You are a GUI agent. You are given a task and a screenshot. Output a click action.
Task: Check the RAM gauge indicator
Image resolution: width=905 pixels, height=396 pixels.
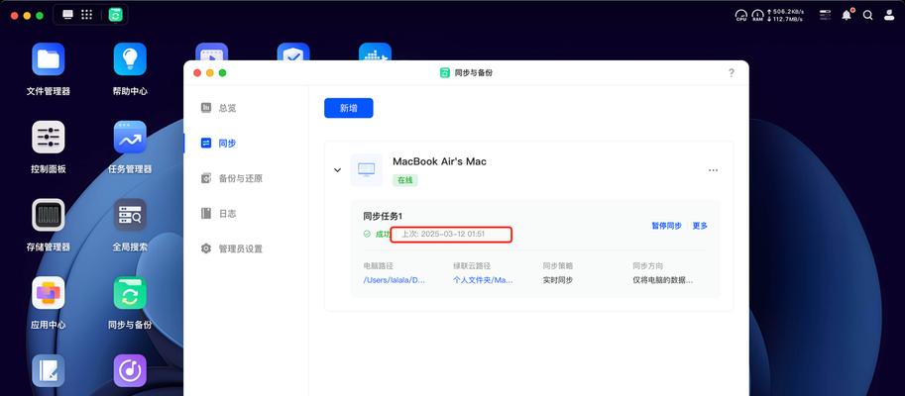click(x=758, y=15)
